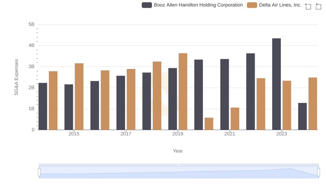Screen dimensions: 326x188
Task: Toggle Delta Air Lines legend swatch
Action: [252, 5]
